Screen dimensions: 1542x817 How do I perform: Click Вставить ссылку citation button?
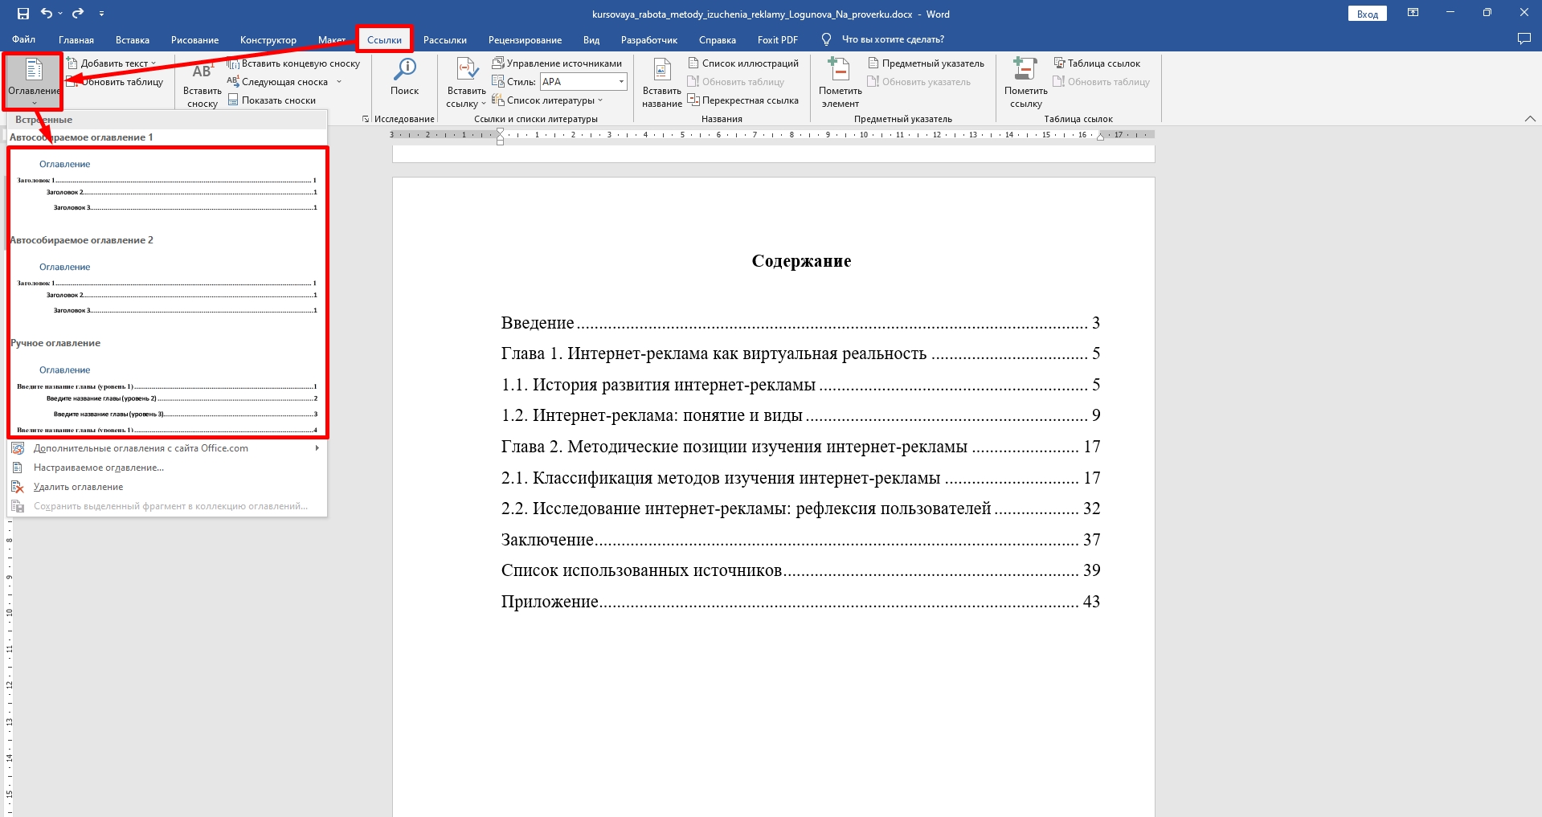tap(466, 83)
